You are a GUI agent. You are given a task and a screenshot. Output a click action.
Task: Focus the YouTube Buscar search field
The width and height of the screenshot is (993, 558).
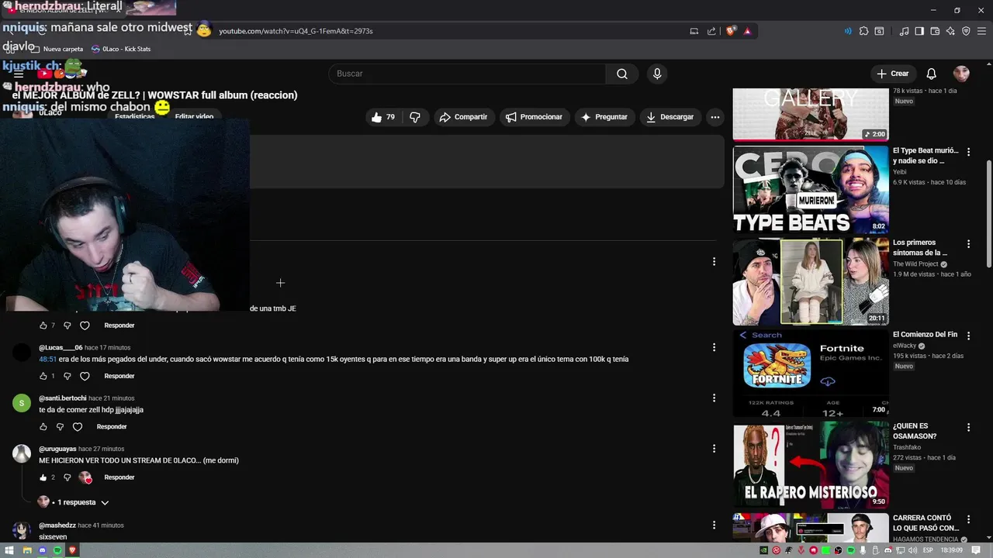point(467,74)
